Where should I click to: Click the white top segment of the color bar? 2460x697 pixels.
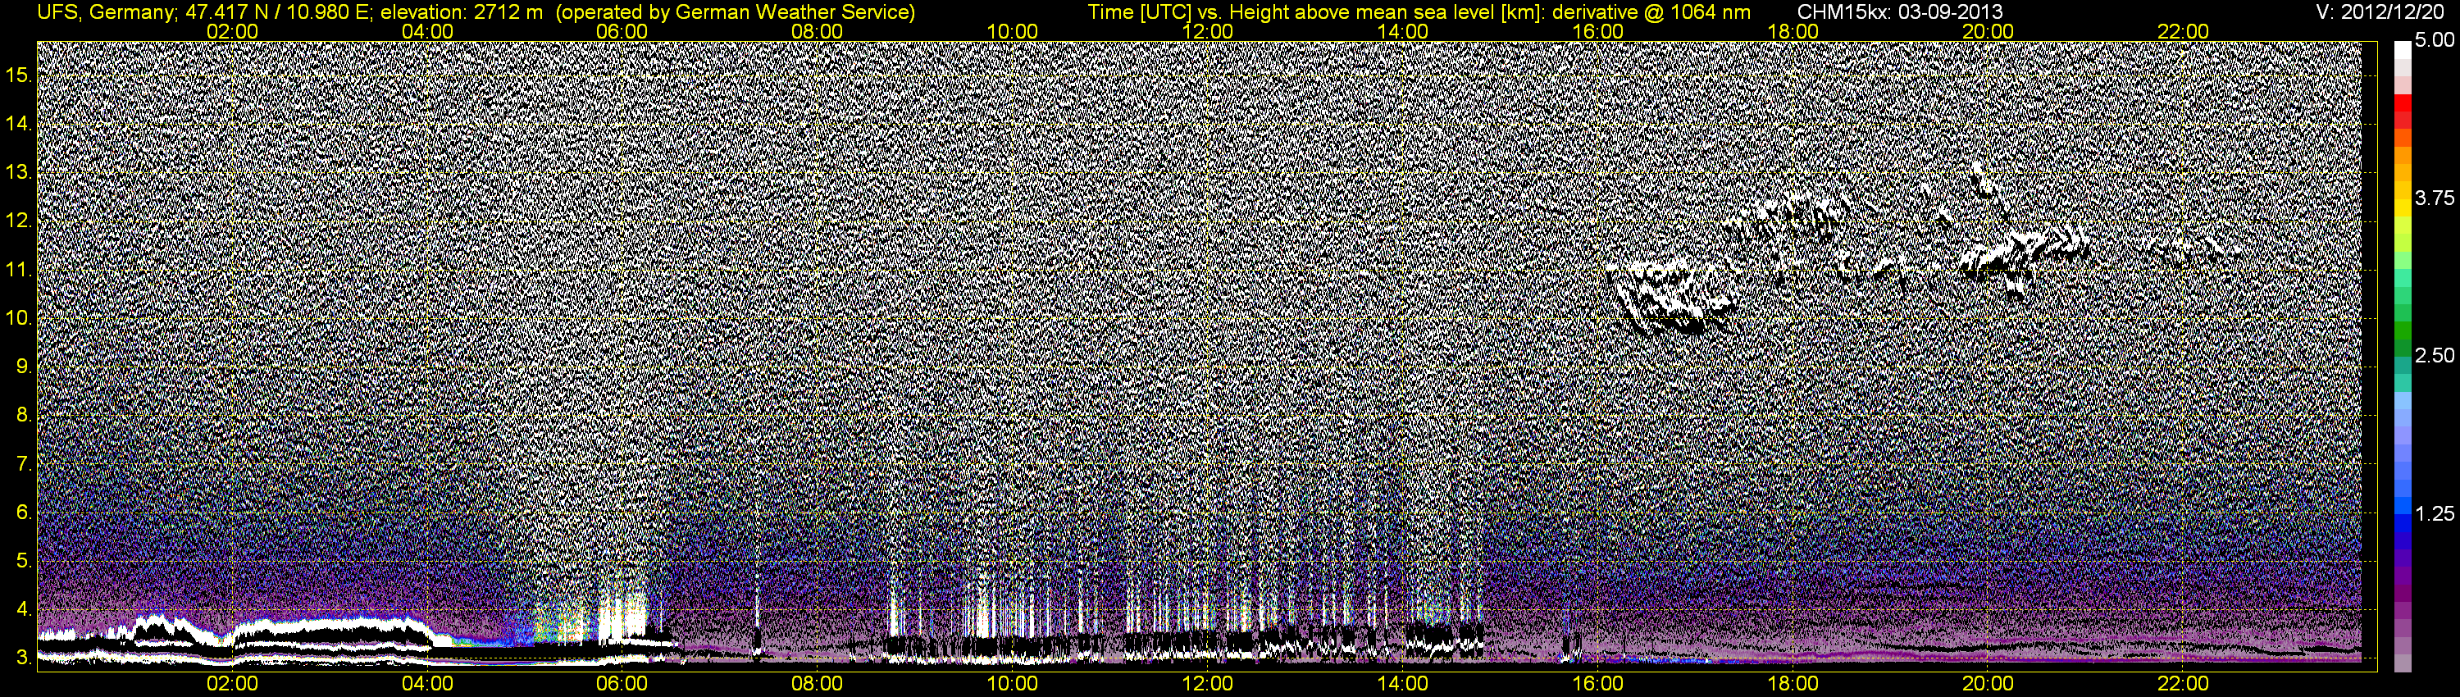pos(2402,50)
